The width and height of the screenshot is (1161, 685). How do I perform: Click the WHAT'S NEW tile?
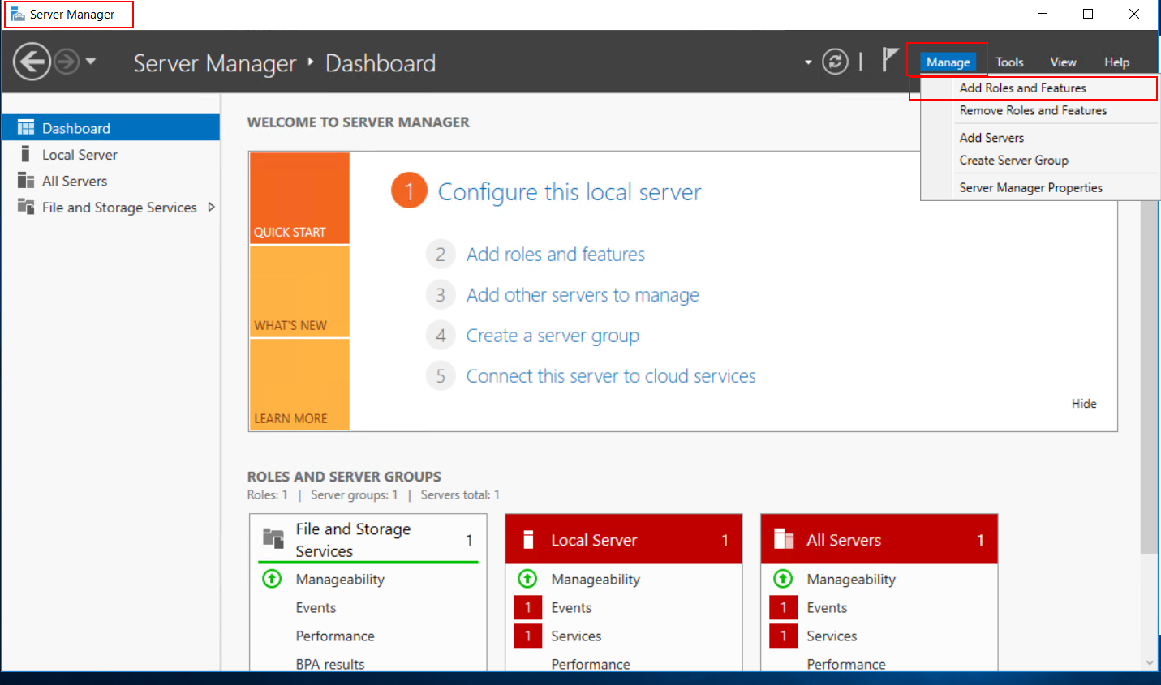click(x=299, y=291)
